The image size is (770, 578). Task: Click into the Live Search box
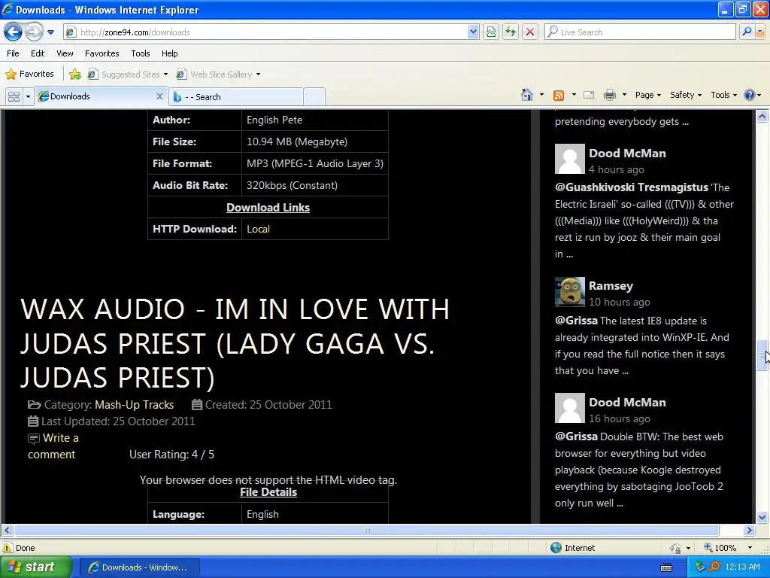coord(640,32)
